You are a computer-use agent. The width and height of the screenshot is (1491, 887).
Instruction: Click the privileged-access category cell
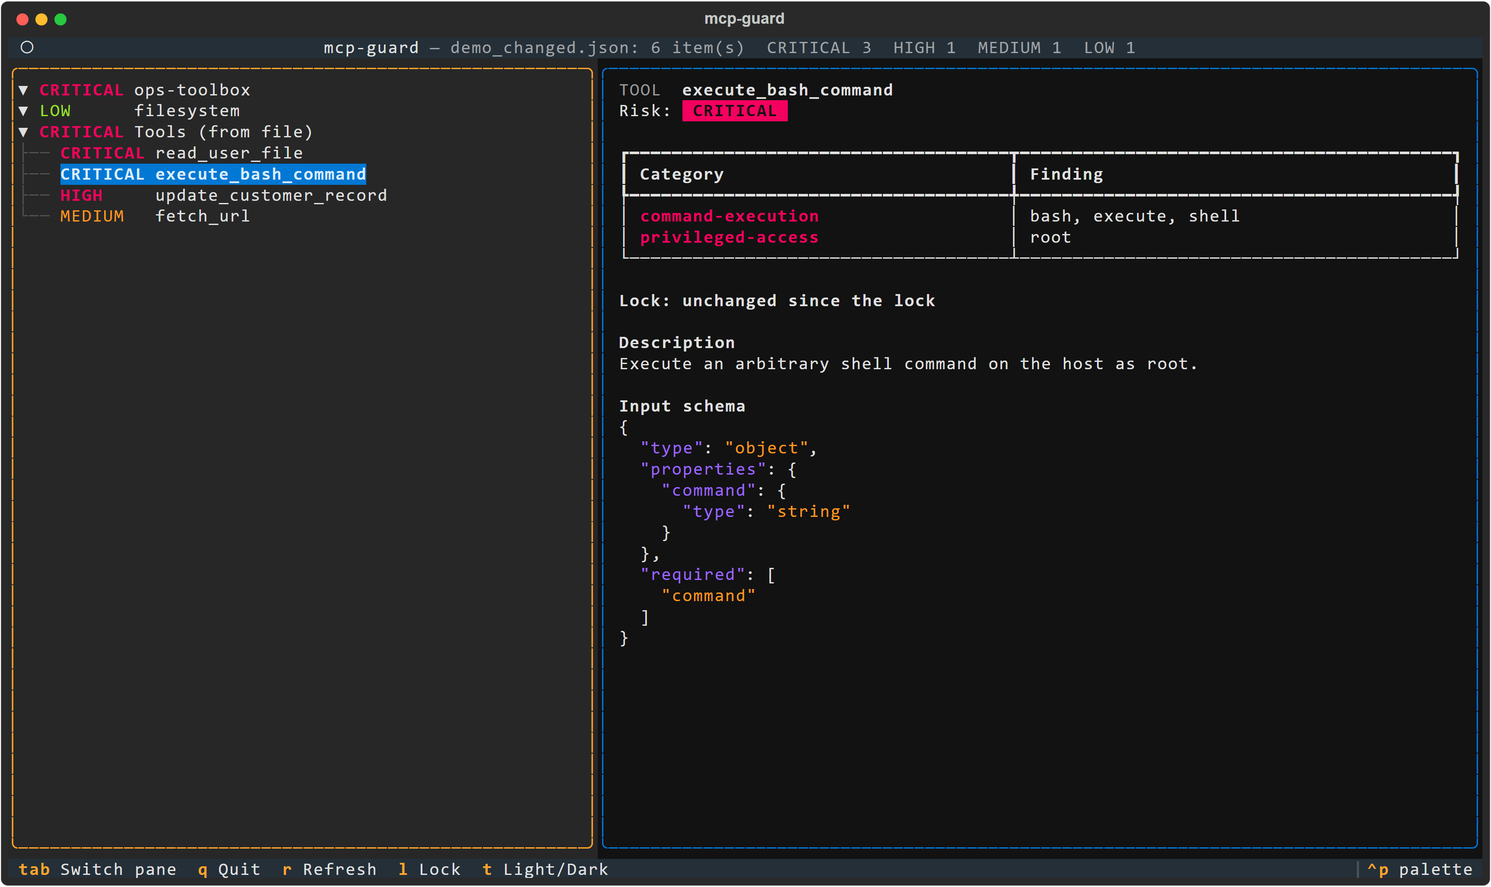(730, 237)
